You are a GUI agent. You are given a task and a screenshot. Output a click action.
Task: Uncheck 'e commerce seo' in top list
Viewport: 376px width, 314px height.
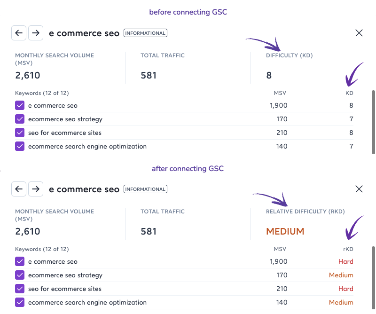pyautogui.click(x=20, y=105)
